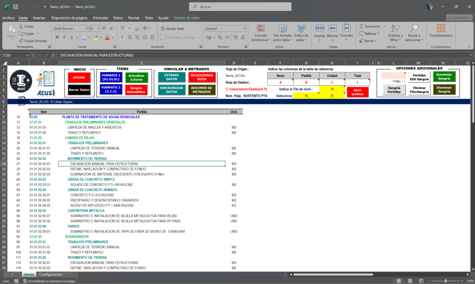The height and width of the screenshot is (284, 475).
Task: Toggle italic (K) formatting
Action: click(64, 37)
